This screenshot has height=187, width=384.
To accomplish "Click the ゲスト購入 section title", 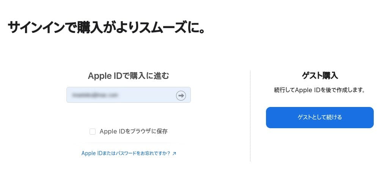I will point(320,75).
